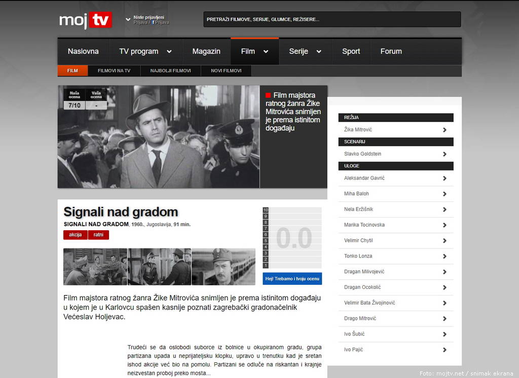519x378 pixels.
Task: Click arrow next to Slavko Goldstein
Action: (x=444, y=154)
